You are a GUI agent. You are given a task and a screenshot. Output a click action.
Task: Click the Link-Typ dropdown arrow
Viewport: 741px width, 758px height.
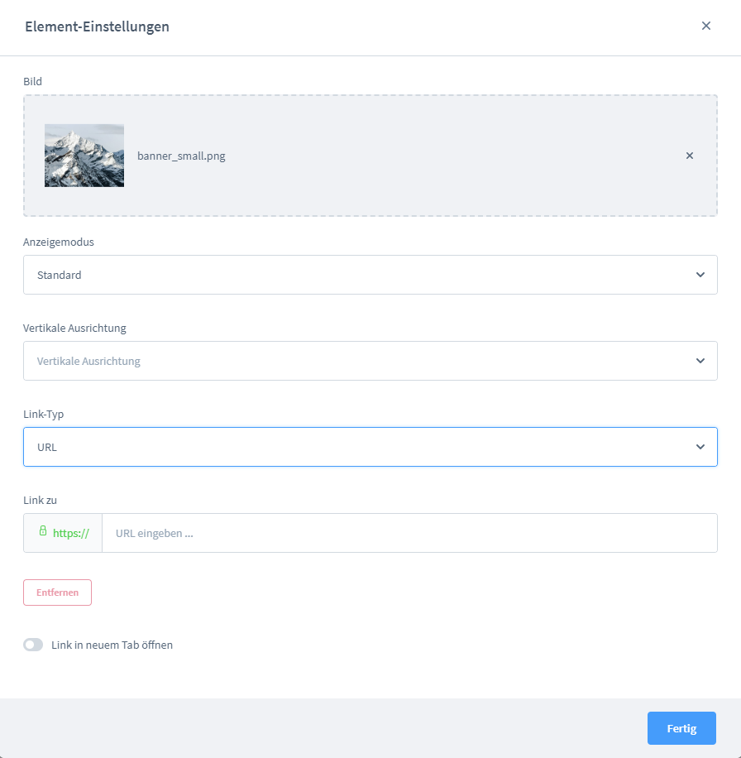pyautogui.click(x=700, y=446)
